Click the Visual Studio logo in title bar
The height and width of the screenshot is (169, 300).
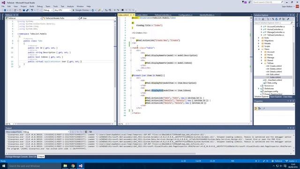coord(3,3)
